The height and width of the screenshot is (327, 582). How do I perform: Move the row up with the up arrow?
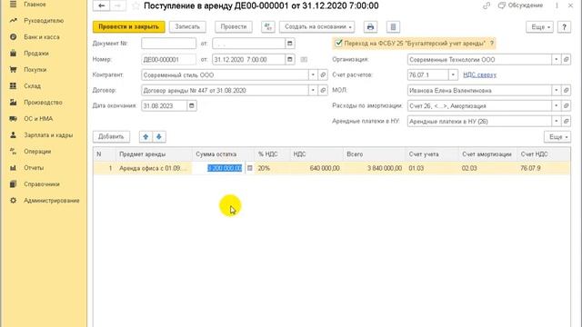[145, 137]
